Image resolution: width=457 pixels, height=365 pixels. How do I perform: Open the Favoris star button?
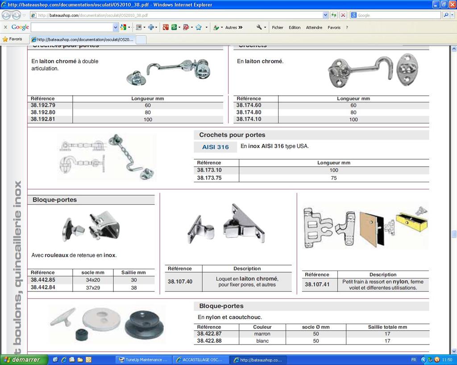(12, 39)
